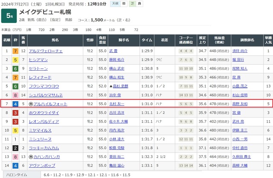Open trainer link 高柳大輔
Screen dimensions: 273x178
(x=240, y=166)
